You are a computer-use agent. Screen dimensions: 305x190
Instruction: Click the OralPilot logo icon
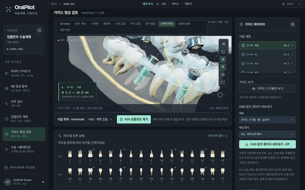point(9,10)
